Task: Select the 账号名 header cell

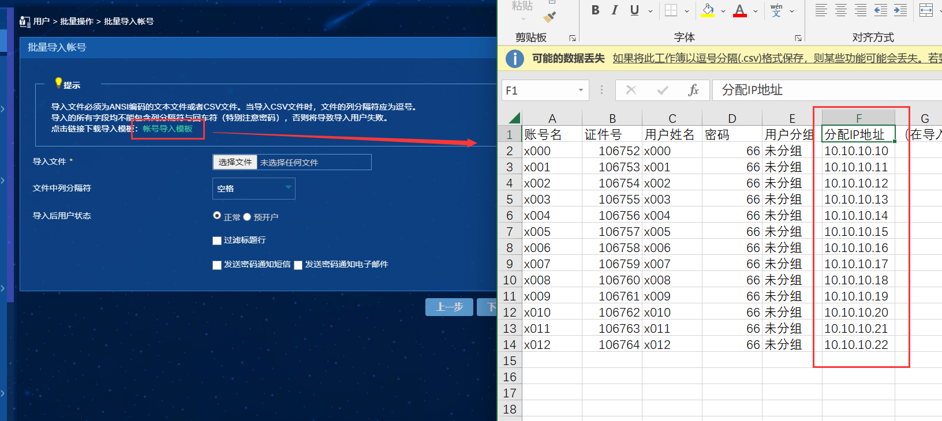Action: [x=552, y=134]
